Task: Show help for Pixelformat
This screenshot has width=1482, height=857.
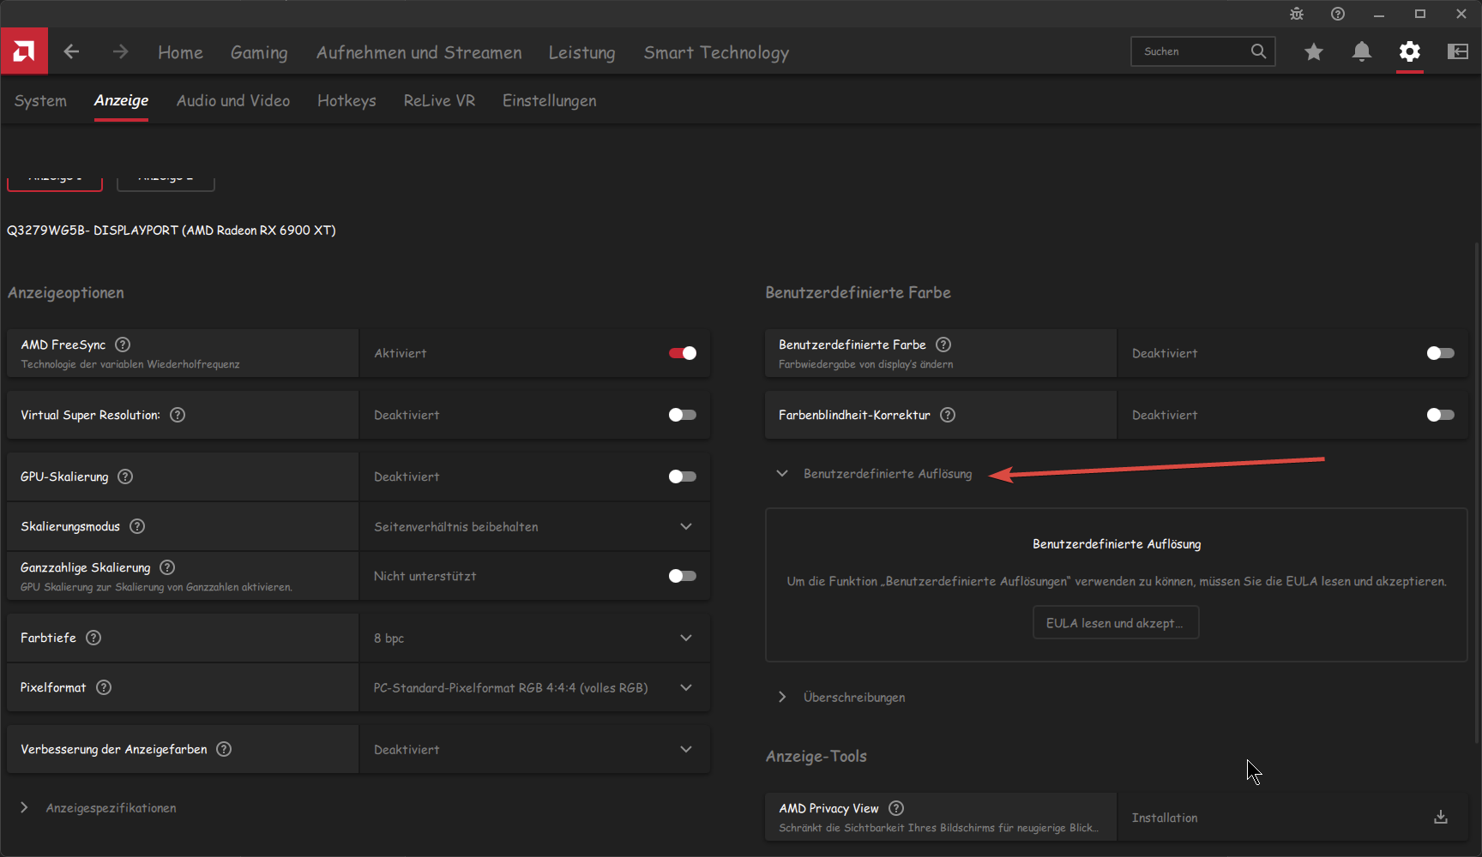Action: (104, 687)
